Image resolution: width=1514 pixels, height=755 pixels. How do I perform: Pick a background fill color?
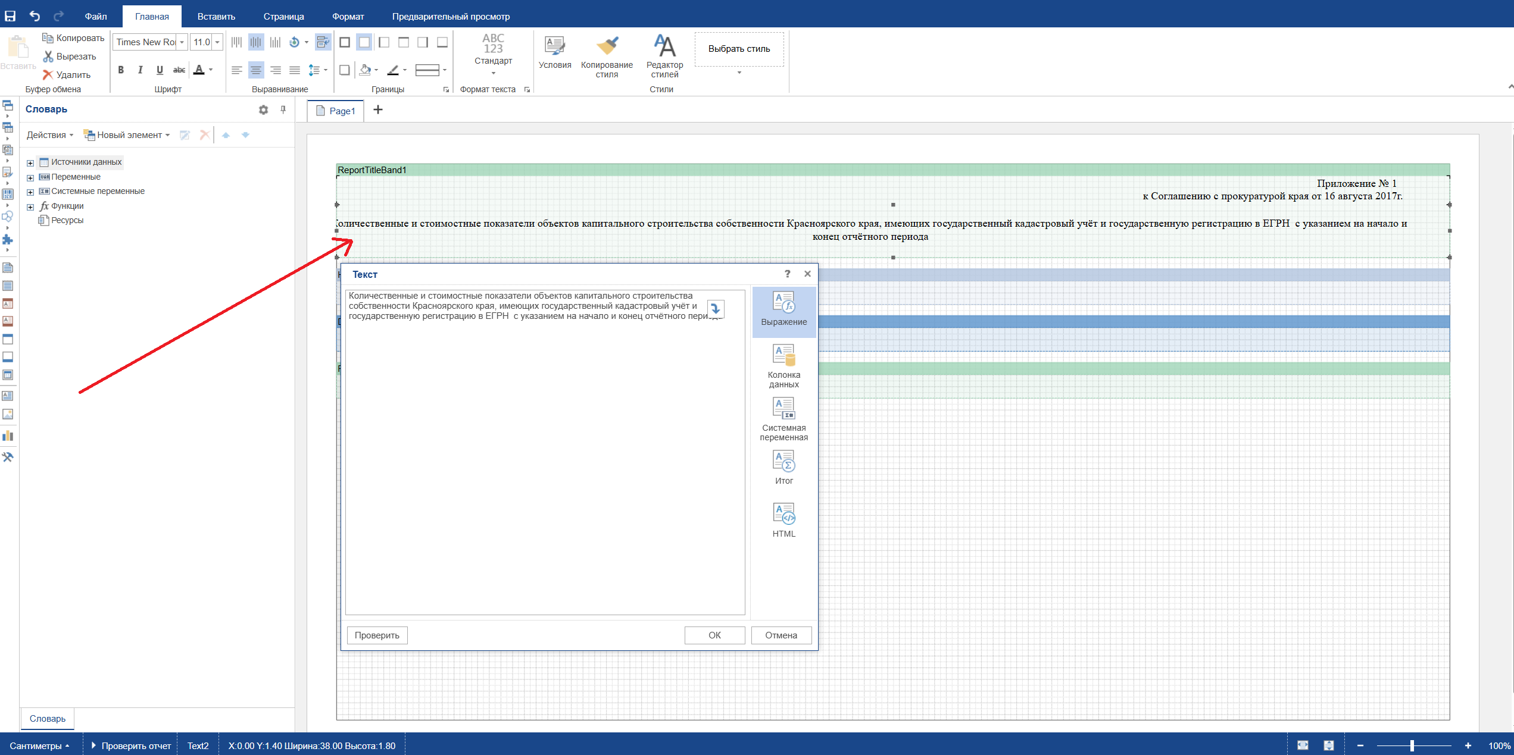366,70
